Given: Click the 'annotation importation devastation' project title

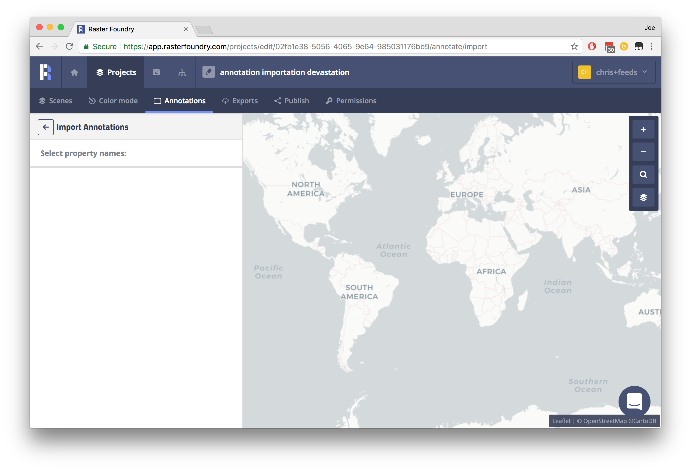Looking at the screenshot, I should [284, 72].
